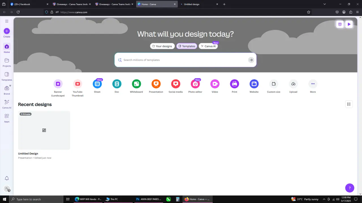Open MVP Wifi Vendo Edge taskbar item
This screenshot has height=203, width=362.
pos(88,199)
